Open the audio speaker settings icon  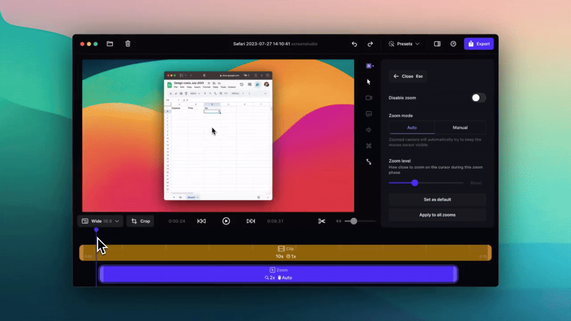pyautogui.click(x=368, y=130)
